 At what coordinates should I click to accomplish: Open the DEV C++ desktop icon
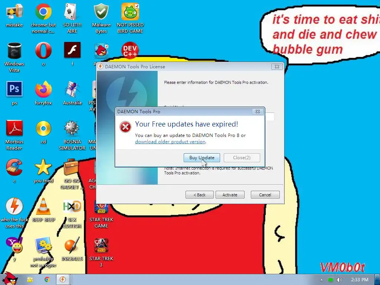pyautogui.click(x=130, y=50)
